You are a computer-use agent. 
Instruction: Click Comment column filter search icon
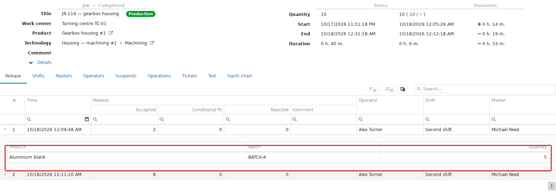tap(295, 119)
